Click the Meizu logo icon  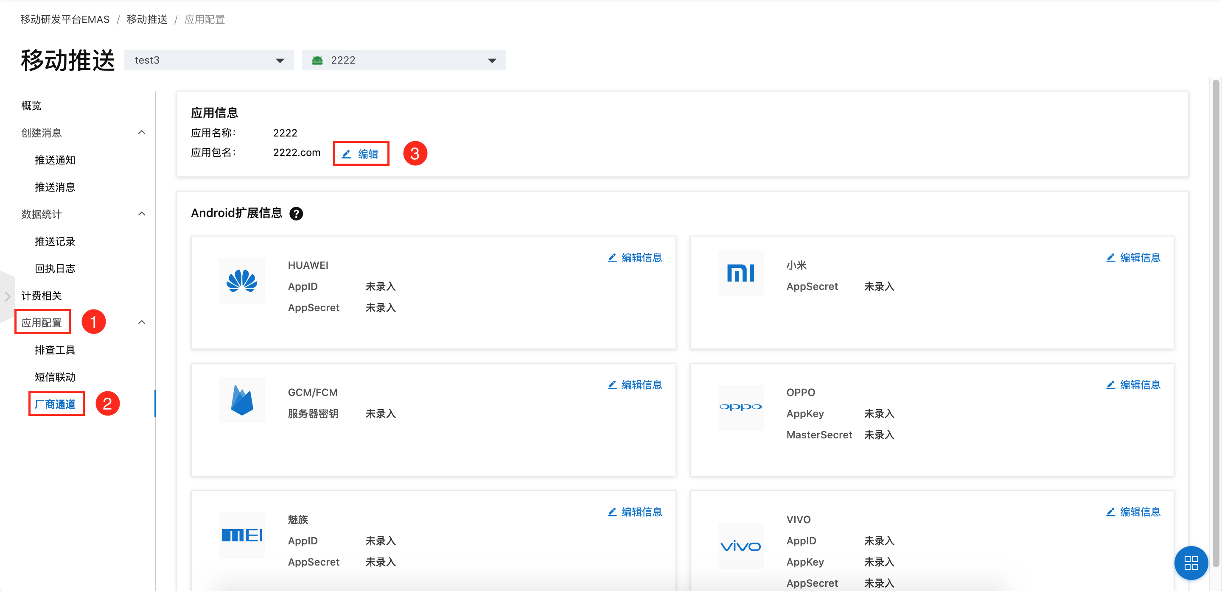(241, 535)
